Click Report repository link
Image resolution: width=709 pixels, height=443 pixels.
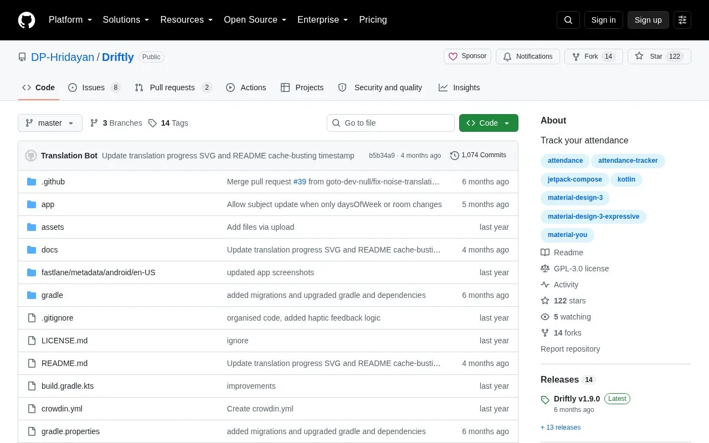570,349
